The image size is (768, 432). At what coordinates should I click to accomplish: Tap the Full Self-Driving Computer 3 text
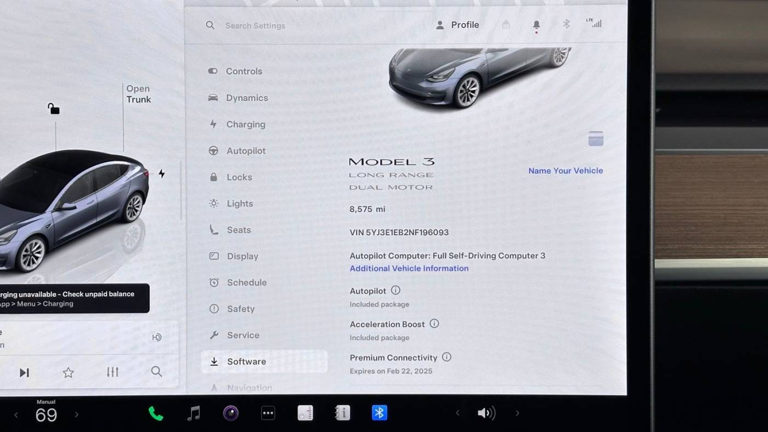pos(489,255)
